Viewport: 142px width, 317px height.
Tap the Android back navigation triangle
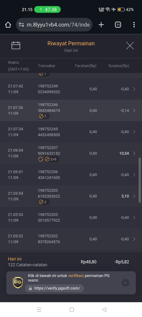[104, 310]
